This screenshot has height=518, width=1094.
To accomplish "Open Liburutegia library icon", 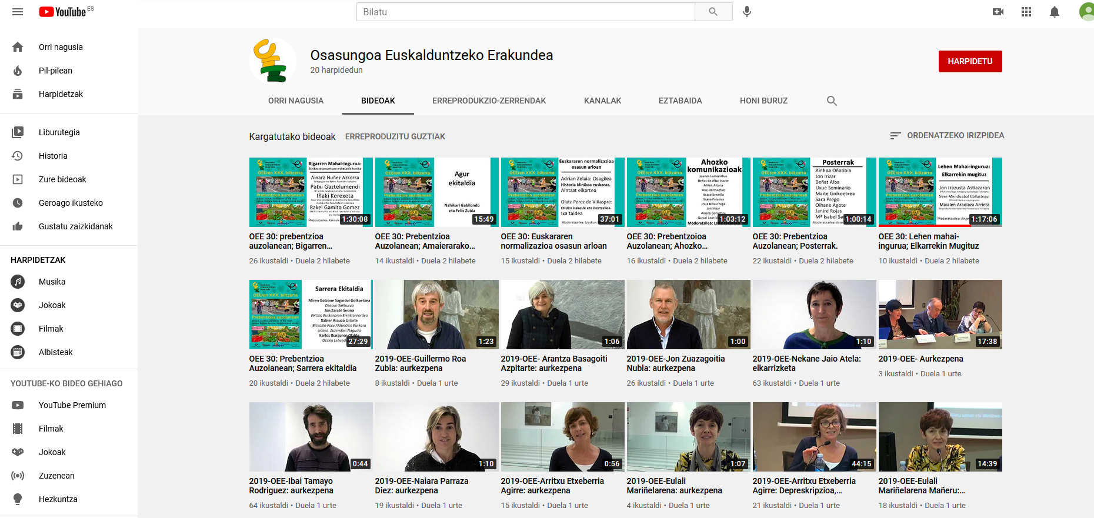I will 18,132.
